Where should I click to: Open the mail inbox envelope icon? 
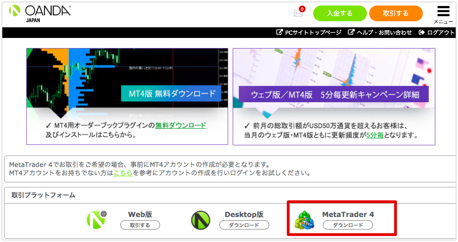pyautogui.click(x=298, y=13)
